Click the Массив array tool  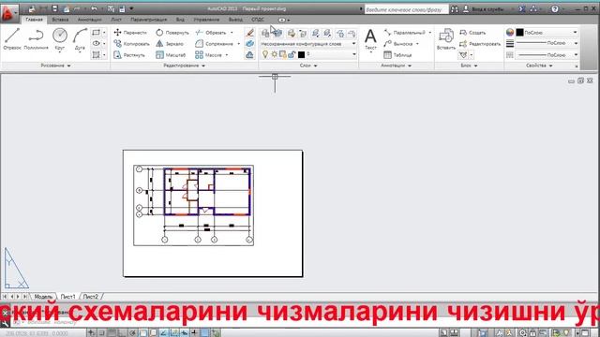click(x=208, y=55)
